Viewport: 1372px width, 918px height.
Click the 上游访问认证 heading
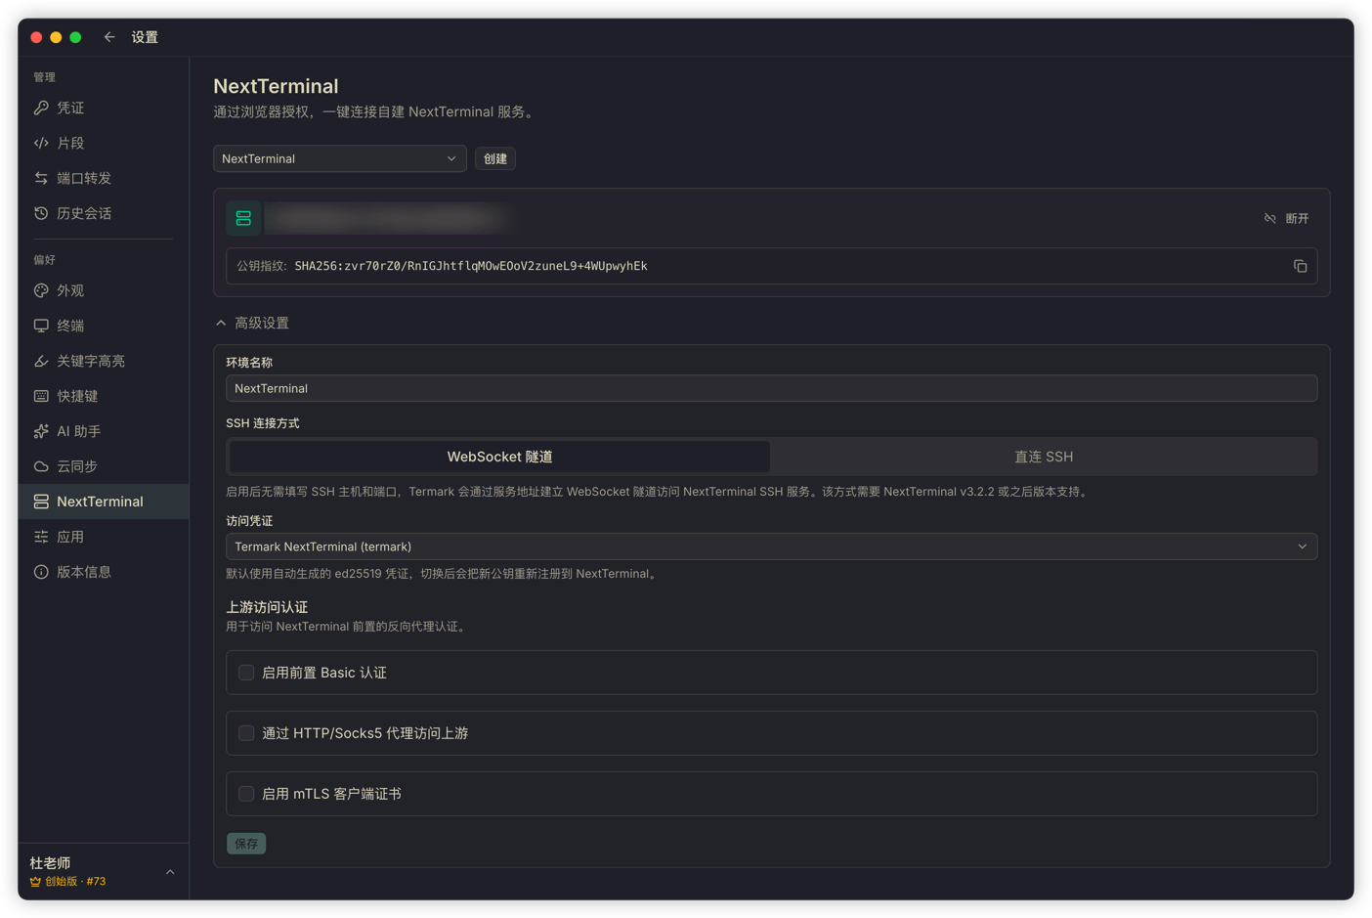(x=267, y=607)
